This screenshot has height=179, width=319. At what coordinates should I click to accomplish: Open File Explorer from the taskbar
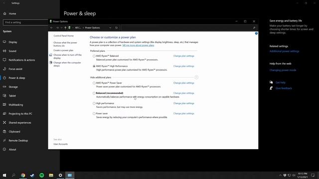click(x=51, y=175)
